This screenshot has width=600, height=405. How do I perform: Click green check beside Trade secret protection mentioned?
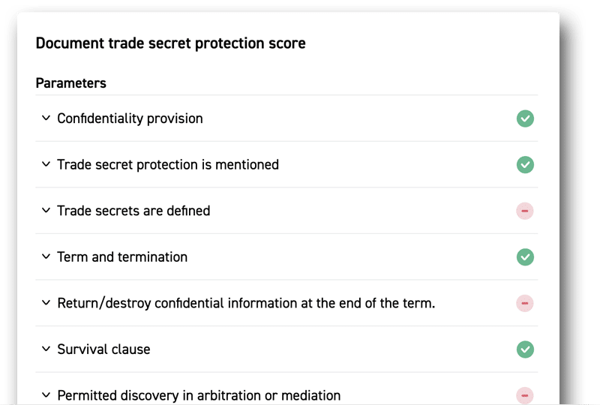click(525, 164)
